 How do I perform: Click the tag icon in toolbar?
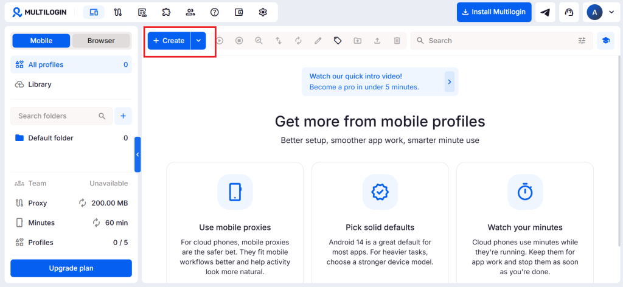pos(338,41)
